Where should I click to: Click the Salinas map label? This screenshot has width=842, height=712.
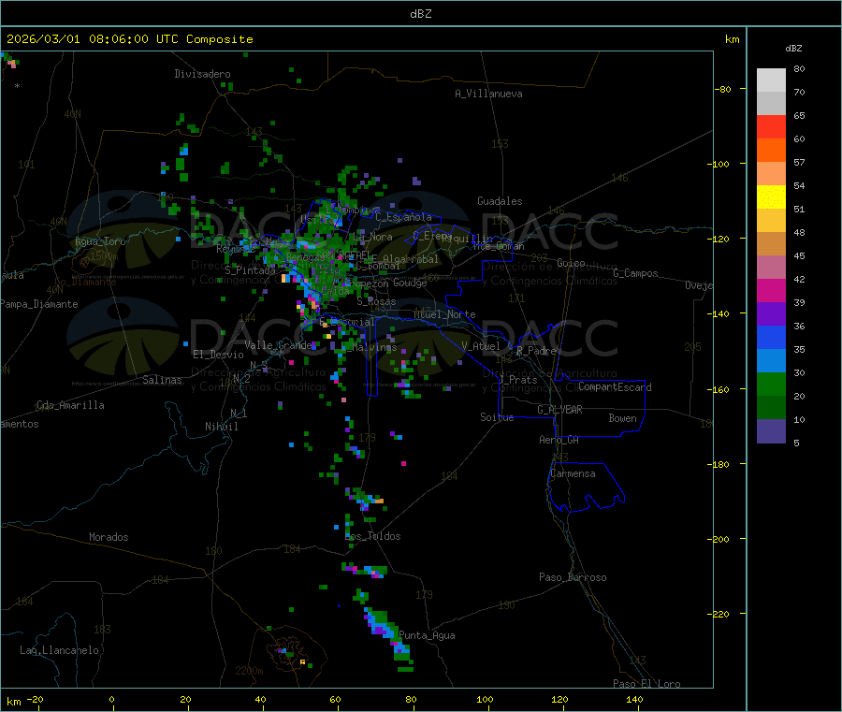click(x=162, y=380)
